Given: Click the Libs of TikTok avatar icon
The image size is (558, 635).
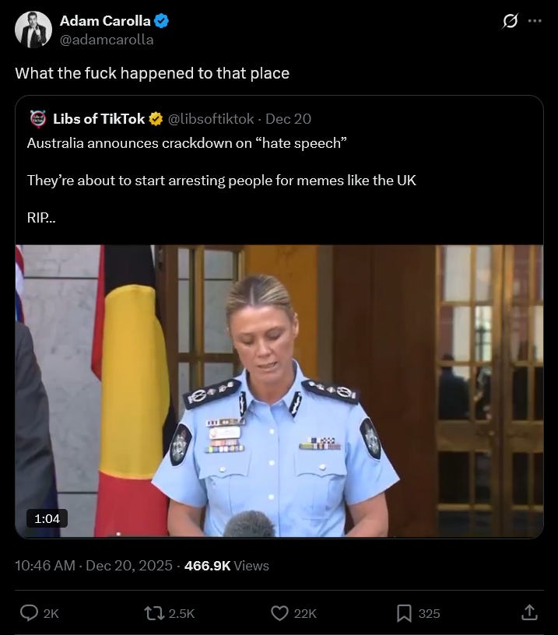Looking at the screenshot, I should coord(38,118).
